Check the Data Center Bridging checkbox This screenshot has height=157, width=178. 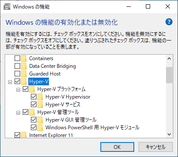[x=17, y=66]
